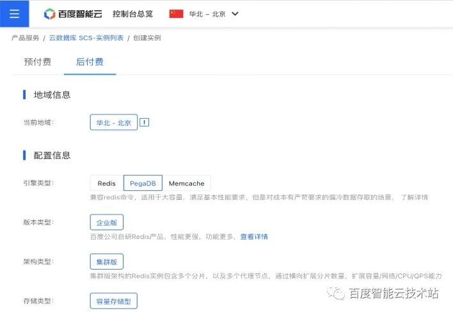Choose the Redis engine type
This screenshot has height=313, width=453.
(x=107, y=183)
